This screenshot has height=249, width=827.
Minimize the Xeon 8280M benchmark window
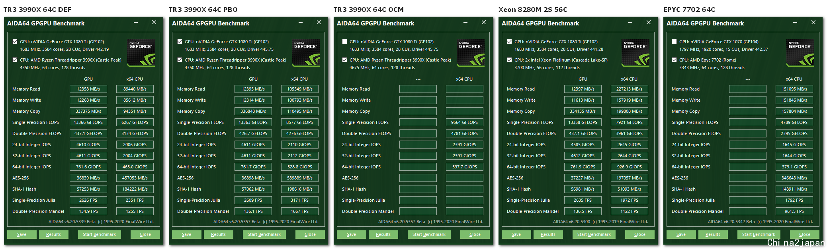pyautogui.click(x=630, y=23)
